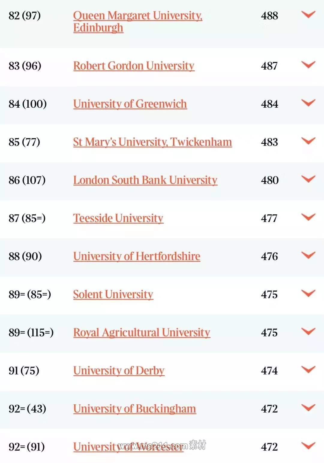The width and height of the screenshot is (324, 463).
Task: Open the Robert Gordon University link
Action: coord(134,66)
